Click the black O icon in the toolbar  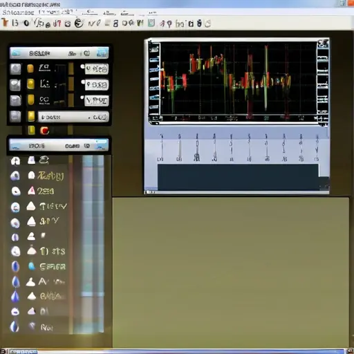click(x=26, y=23)
